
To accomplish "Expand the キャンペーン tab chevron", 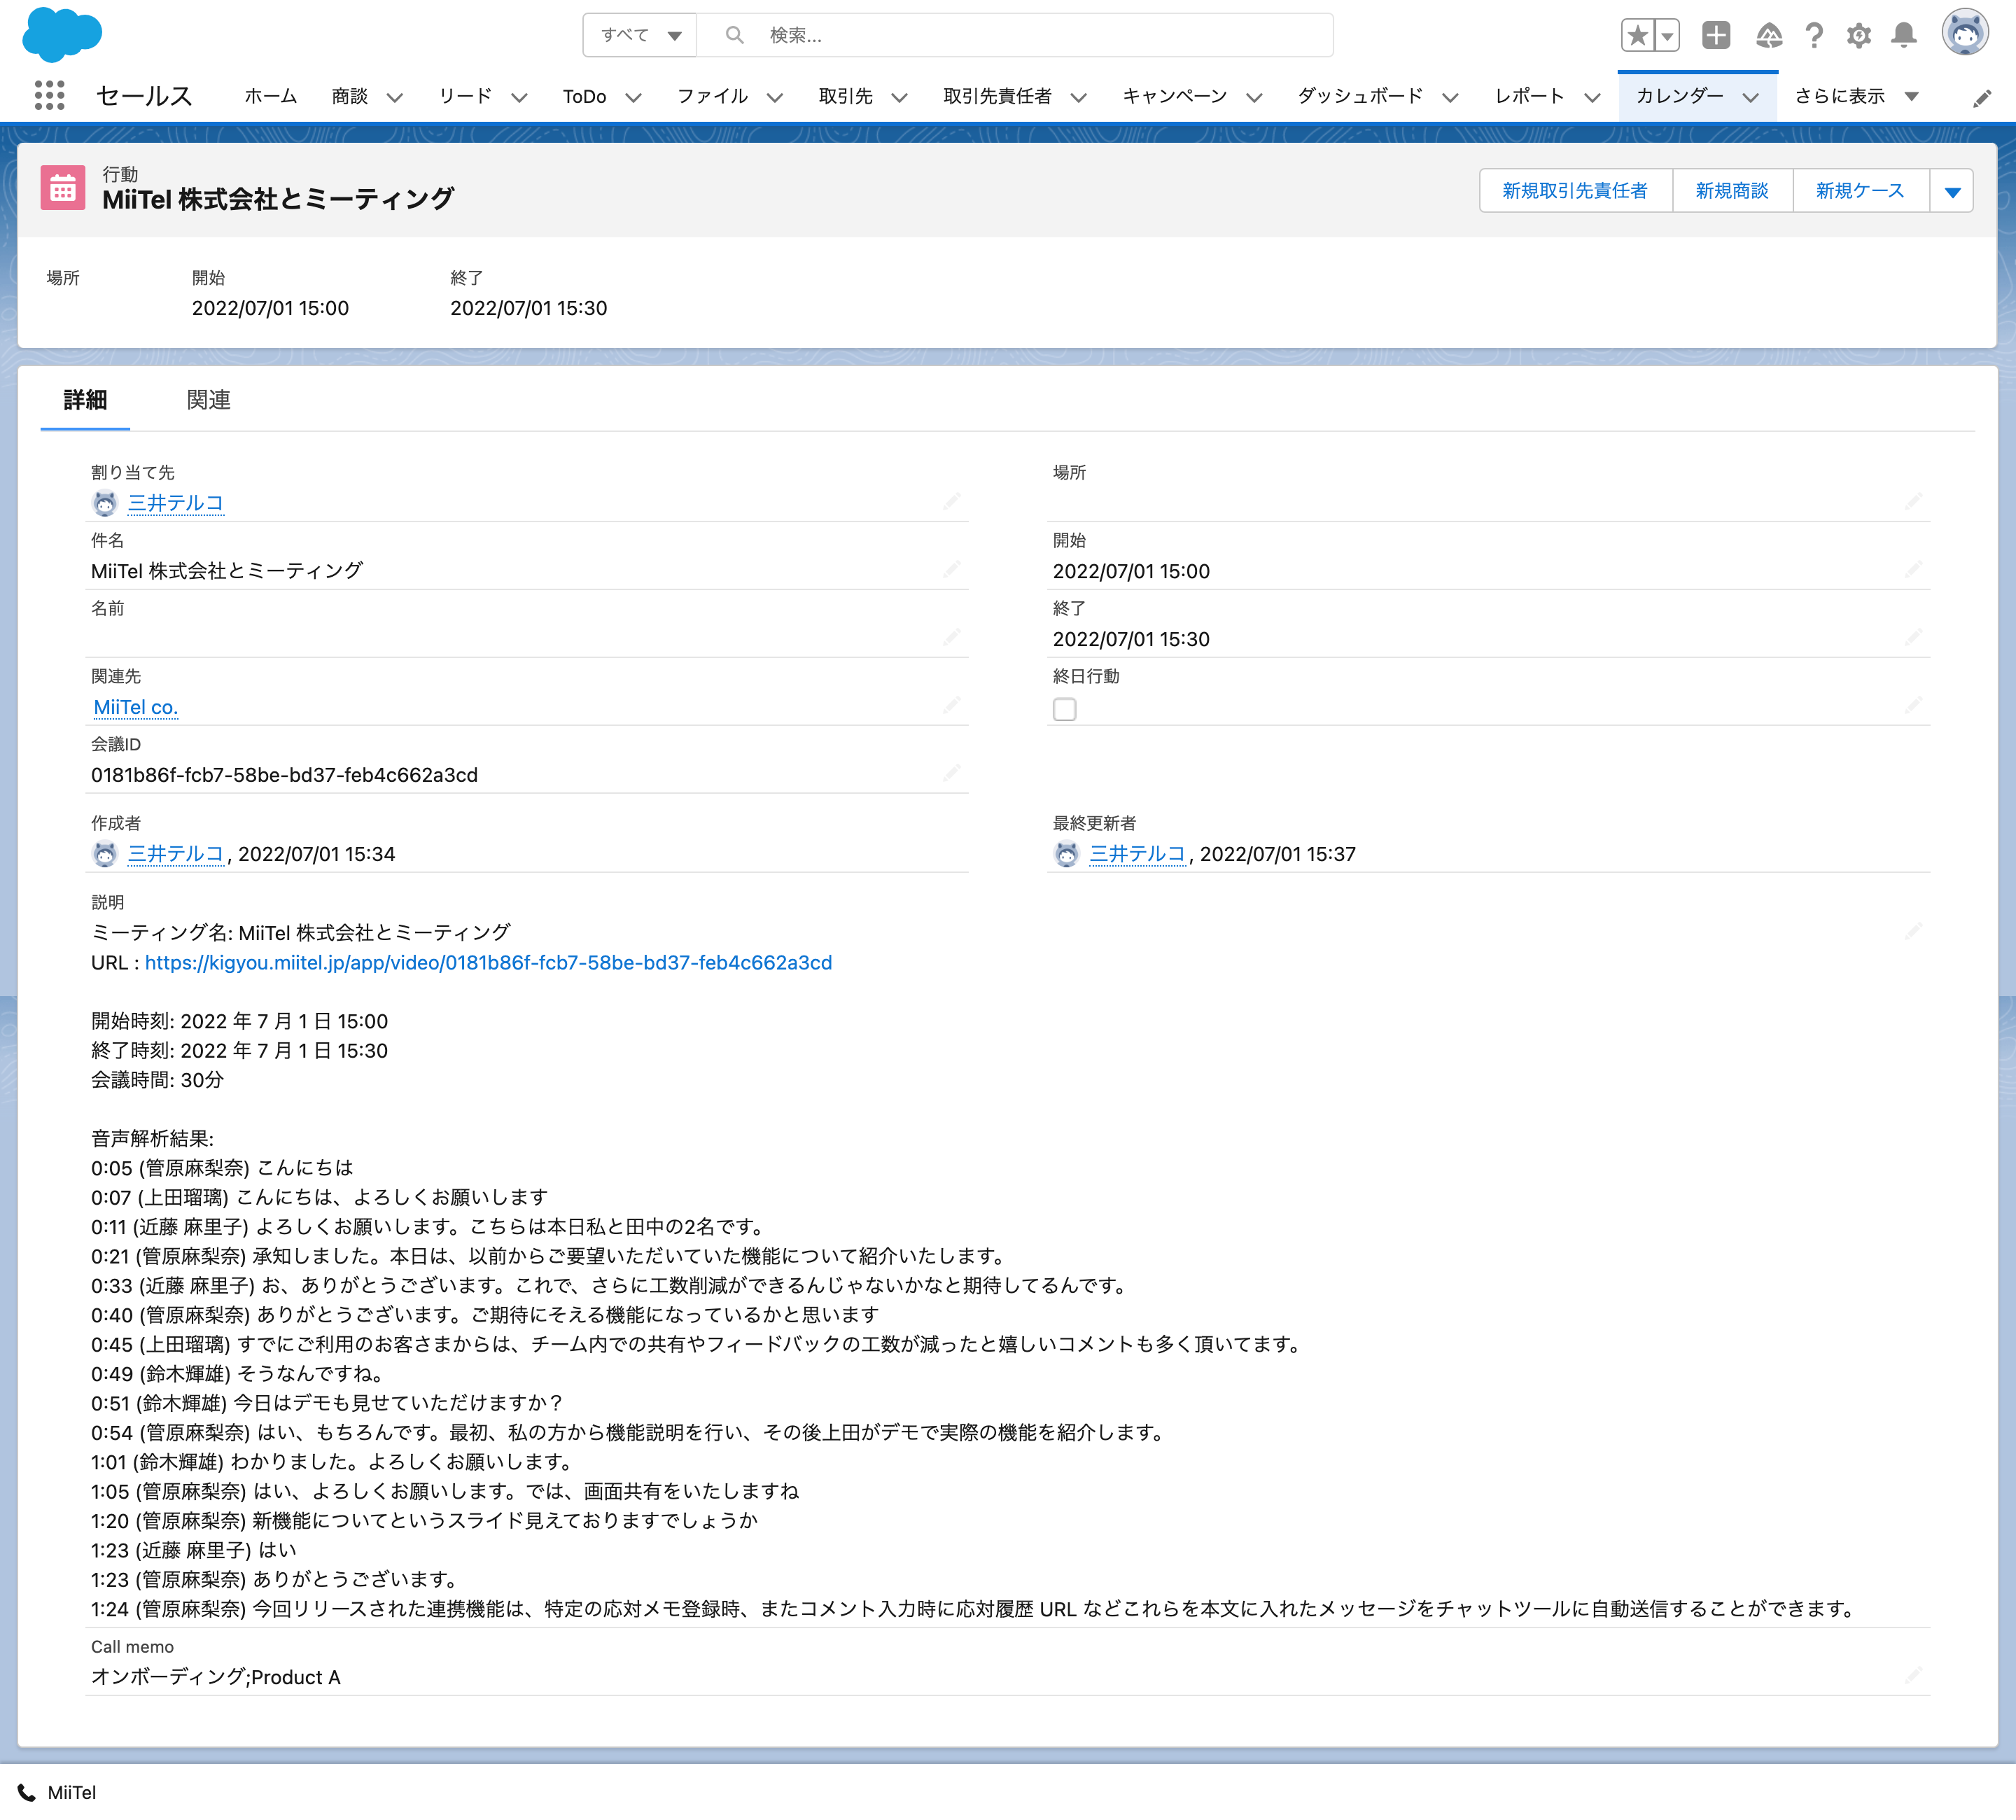I will [1254, 97].
